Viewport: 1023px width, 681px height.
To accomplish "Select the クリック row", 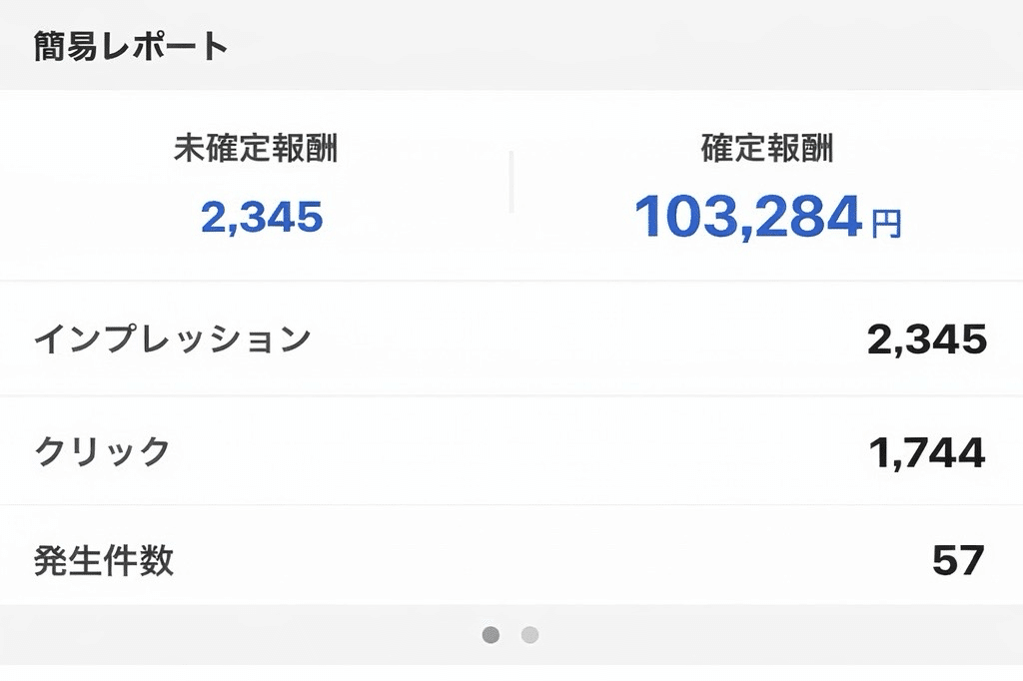I will [511, 451].
